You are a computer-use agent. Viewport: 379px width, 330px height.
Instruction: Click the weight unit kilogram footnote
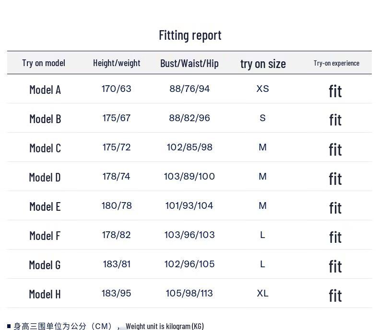(165, 326)
